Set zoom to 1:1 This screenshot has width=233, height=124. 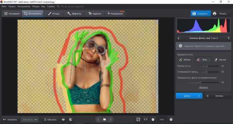146,120
